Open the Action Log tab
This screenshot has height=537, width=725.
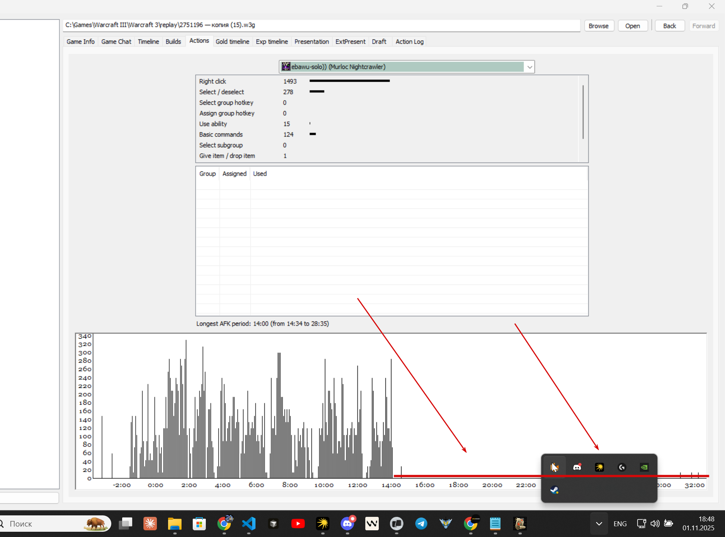coord(409,41)
